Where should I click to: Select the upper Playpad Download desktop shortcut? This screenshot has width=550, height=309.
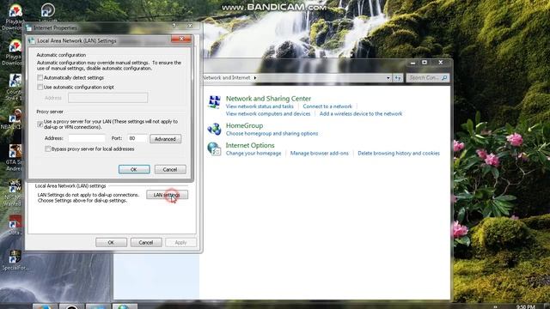[14, 17]
